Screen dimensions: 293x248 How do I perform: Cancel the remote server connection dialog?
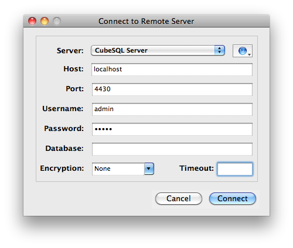179,199
